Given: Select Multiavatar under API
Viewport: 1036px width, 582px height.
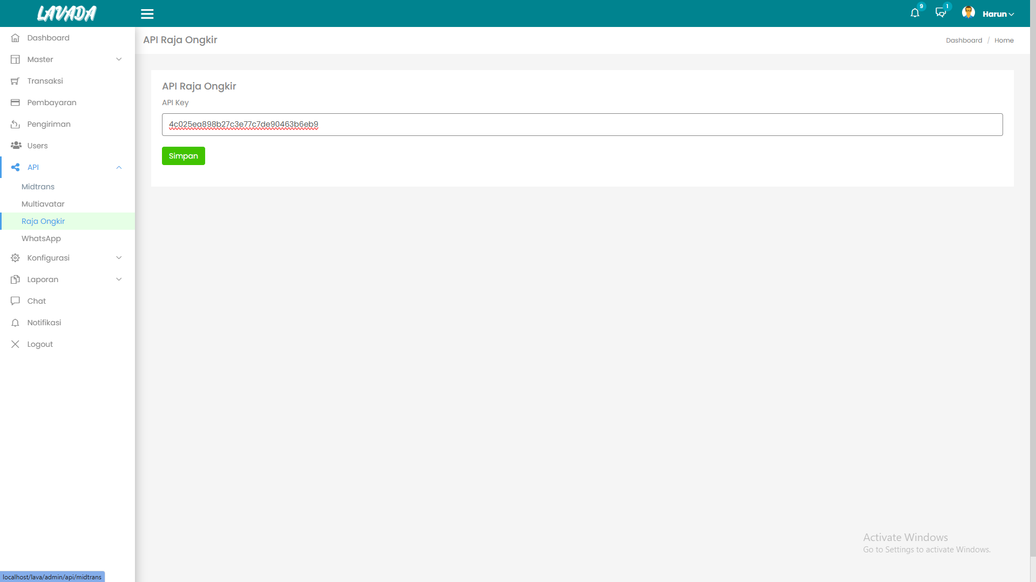Looking at the screenshot, I should (43, 204).
